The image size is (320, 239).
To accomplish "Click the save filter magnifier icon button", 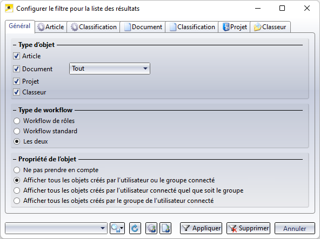I will (x=117, y=228).
